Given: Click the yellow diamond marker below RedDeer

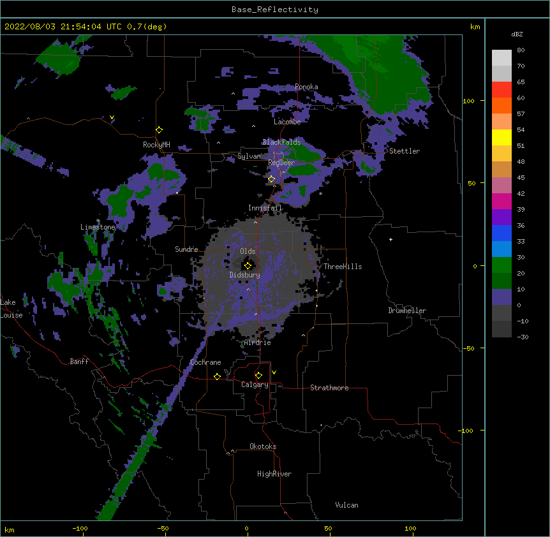Looking at the screenshot, I should click(x=271, y=179).
